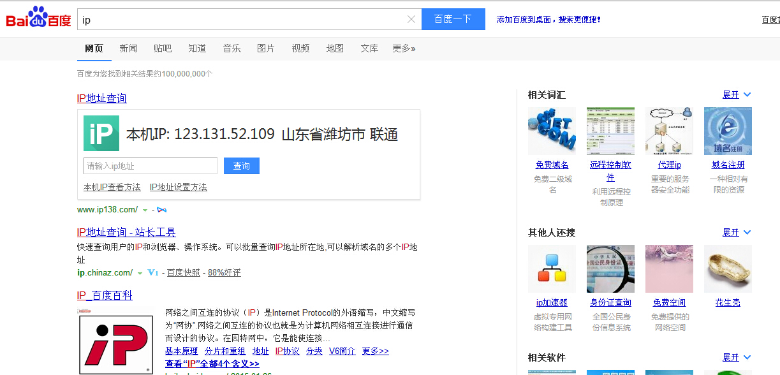Expand the 相关软件 section
780x375 pixels.
[x=737, y=357]
